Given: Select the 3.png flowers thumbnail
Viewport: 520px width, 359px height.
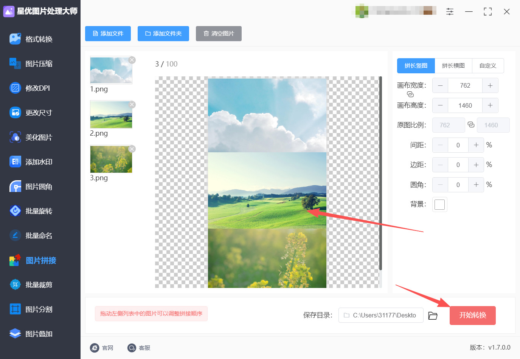Looking at the screenshot, I should pos(111,159).
